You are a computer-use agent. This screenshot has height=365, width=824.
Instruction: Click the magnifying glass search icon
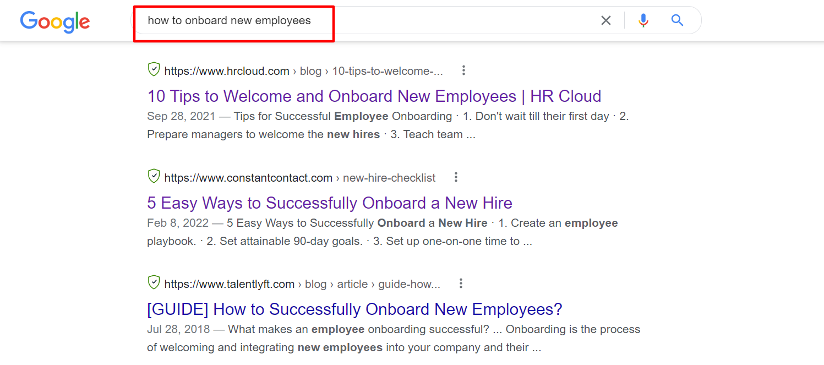coord(677,21)
